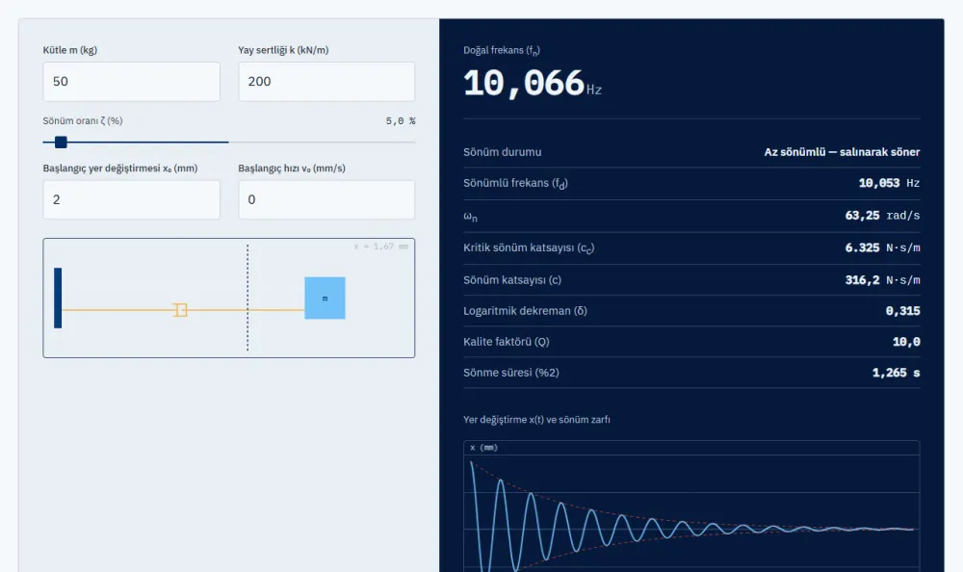The width and height of the screenshot is (963, 572).
Task: Focus the Yay sertliği k (kN/m) field
Action: pyautogui.click(x=326, y=82)
